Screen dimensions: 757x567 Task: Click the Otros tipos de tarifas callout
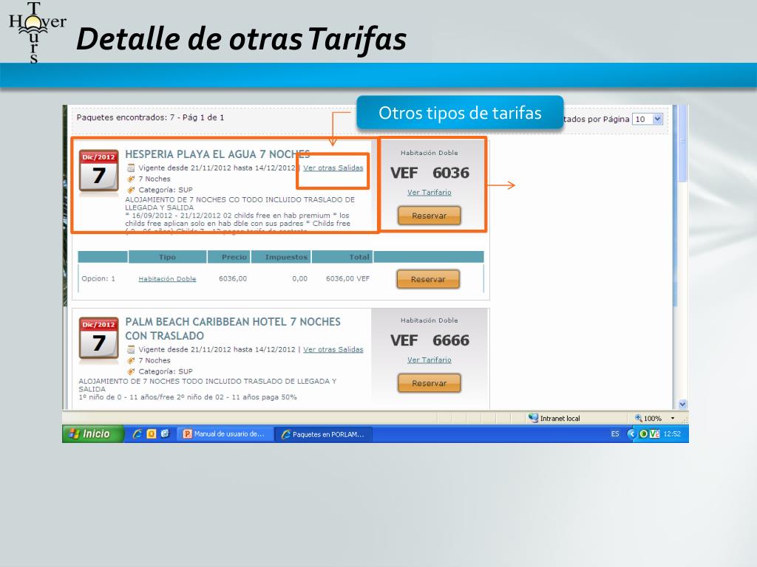[460, 113]
